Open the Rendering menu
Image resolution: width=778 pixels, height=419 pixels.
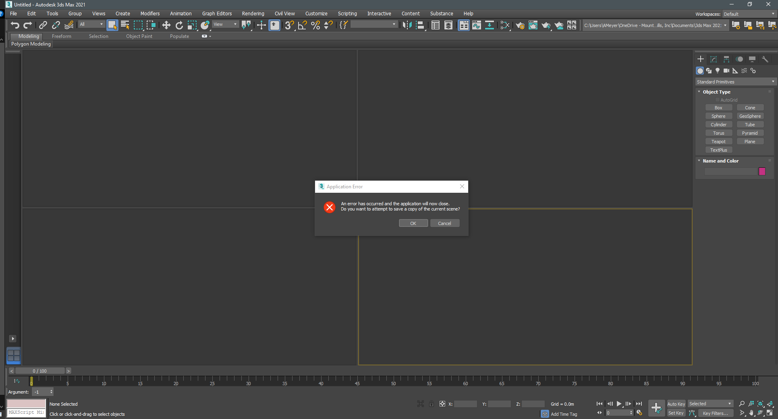253,14
